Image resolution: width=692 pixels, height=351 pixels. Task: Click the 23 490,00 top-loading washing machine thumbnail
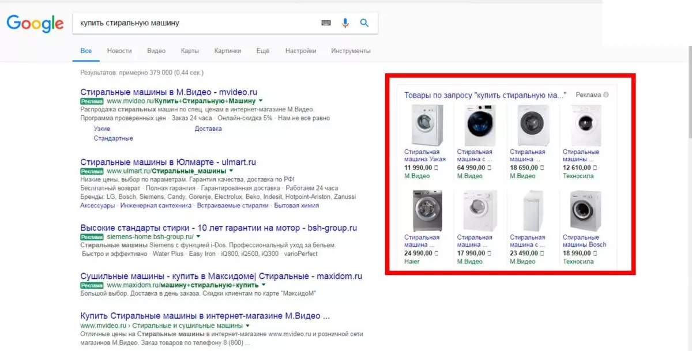[533, 211]
